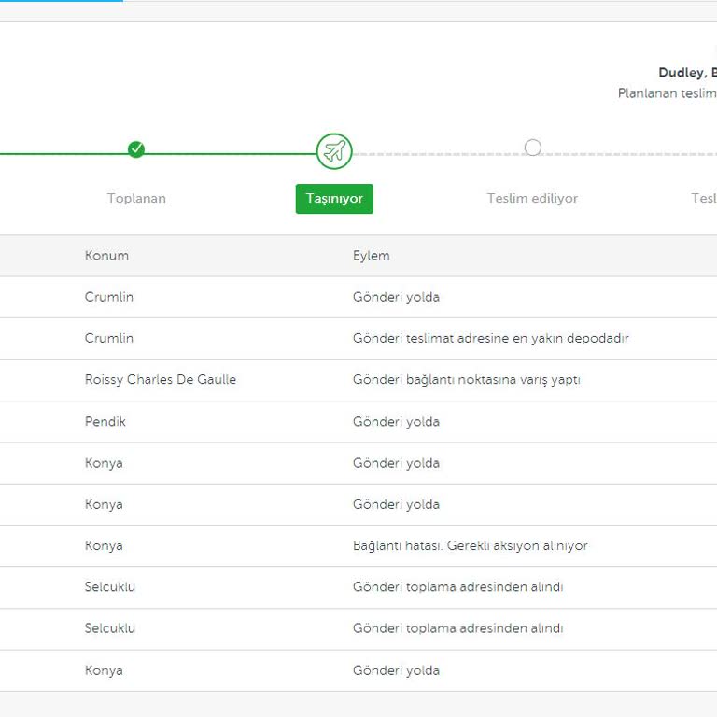Select the Teslim ediliyor step label

click(x=532, y=198)
